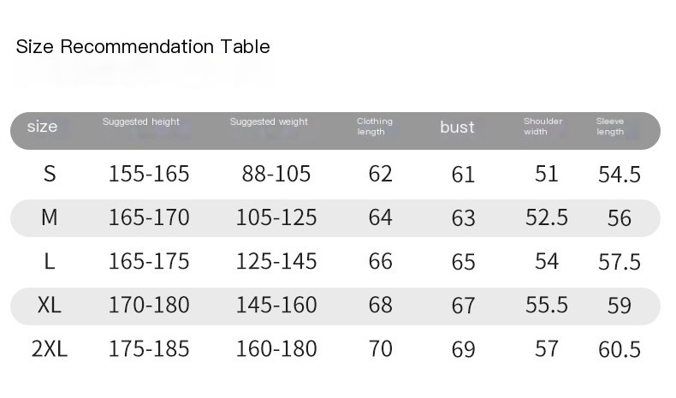Select the 'Clothing length' header

374,127
